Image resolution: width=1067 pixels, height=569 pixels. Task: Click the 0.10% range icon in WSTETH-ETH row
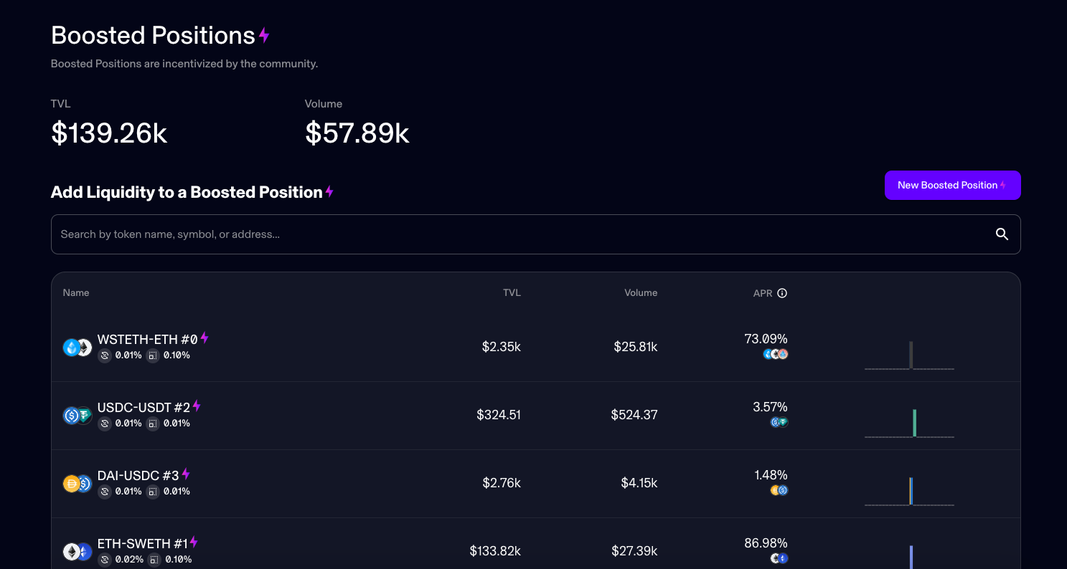[153, 355]
